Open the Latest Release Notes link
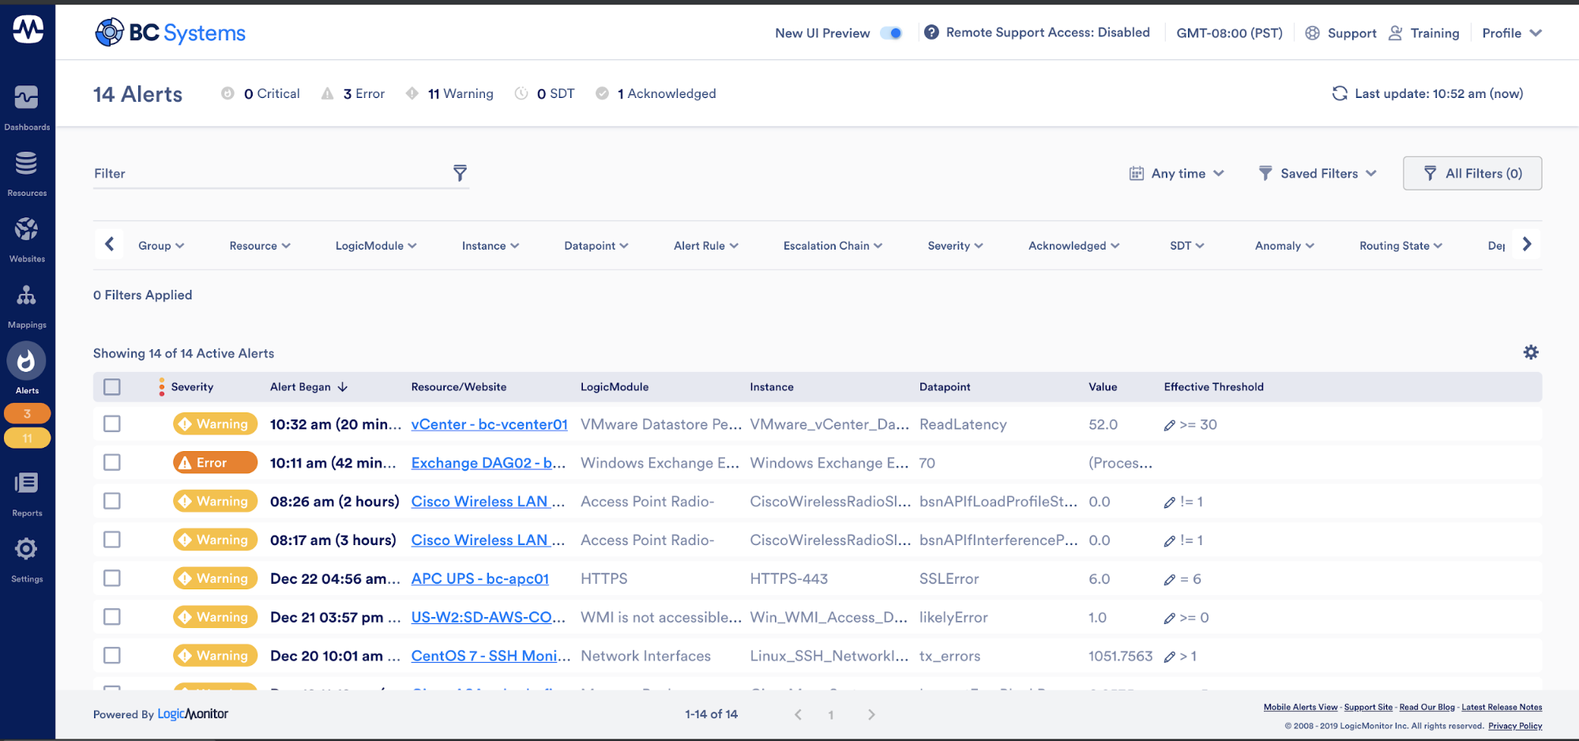Screen dimensions: 1579x741 click(x=1502, y=707)
